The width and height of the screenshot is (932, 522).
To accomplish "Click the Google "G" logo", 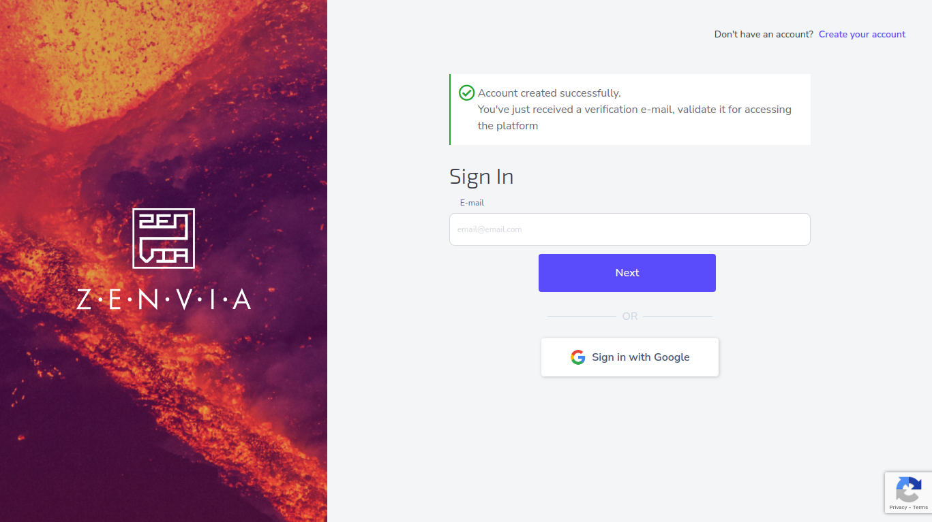I will coord(578,357).
